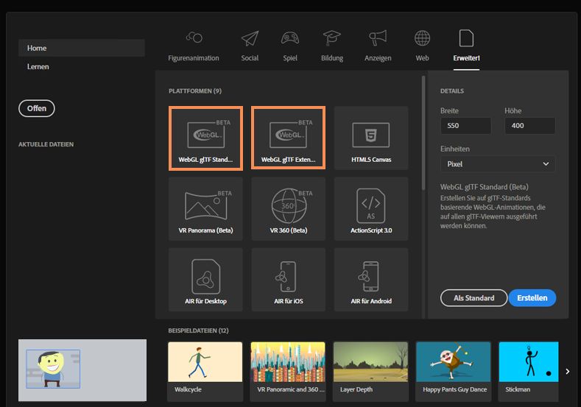The height and width of the screenshot is (407, 581).
Task: Open the Einheiten Pixel dropdown
Action: pyautogui.click(x=498, y=164)
